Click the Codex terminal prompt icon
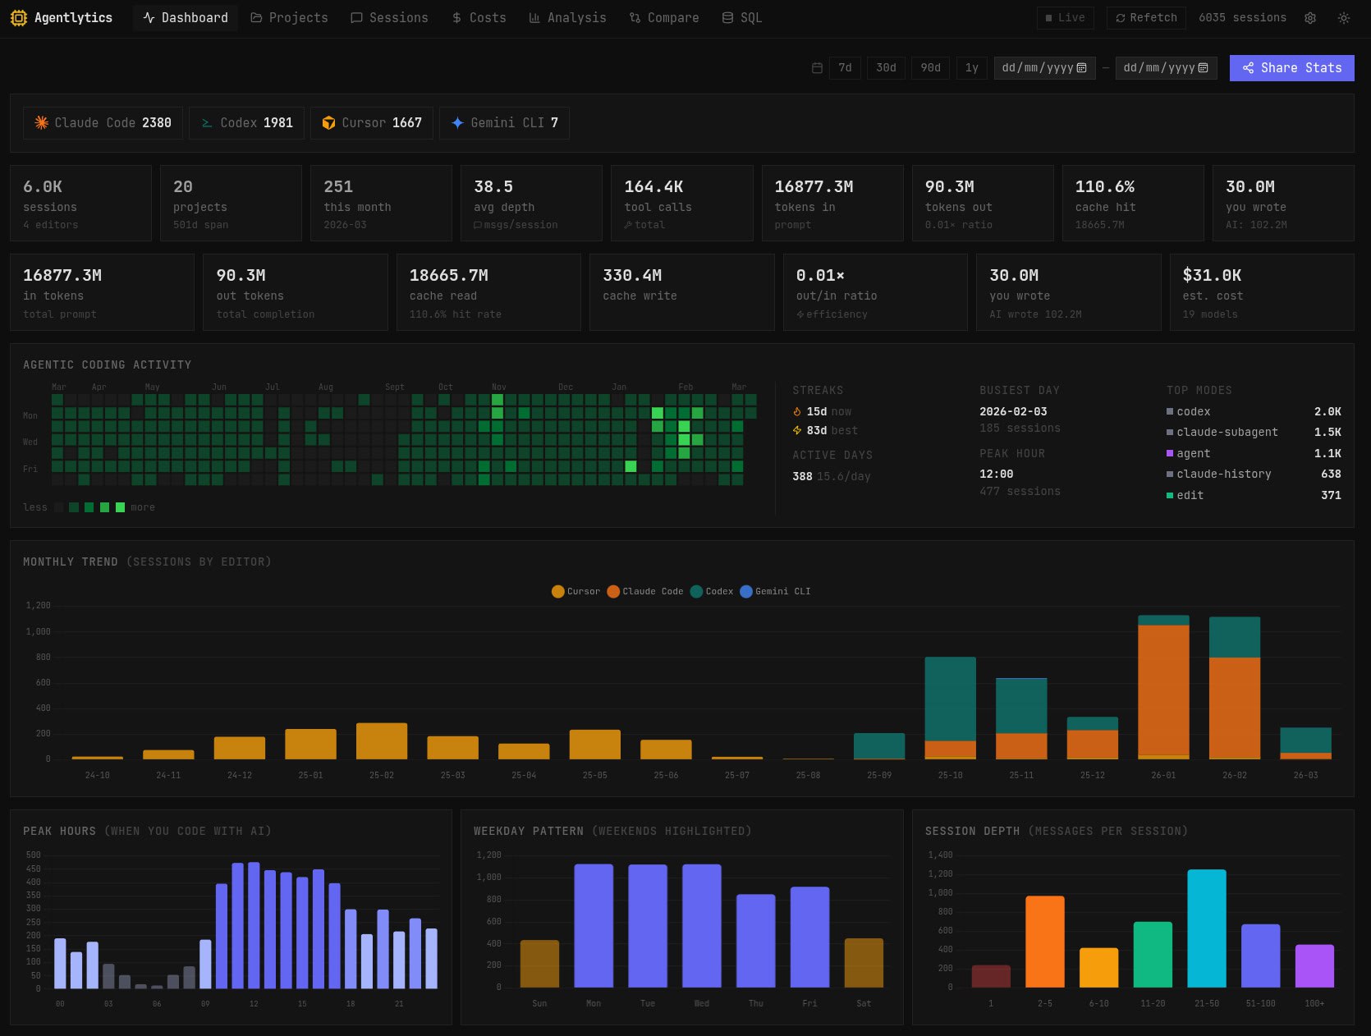This screenshot has height=1036, width=1371. tap(207, 123)
